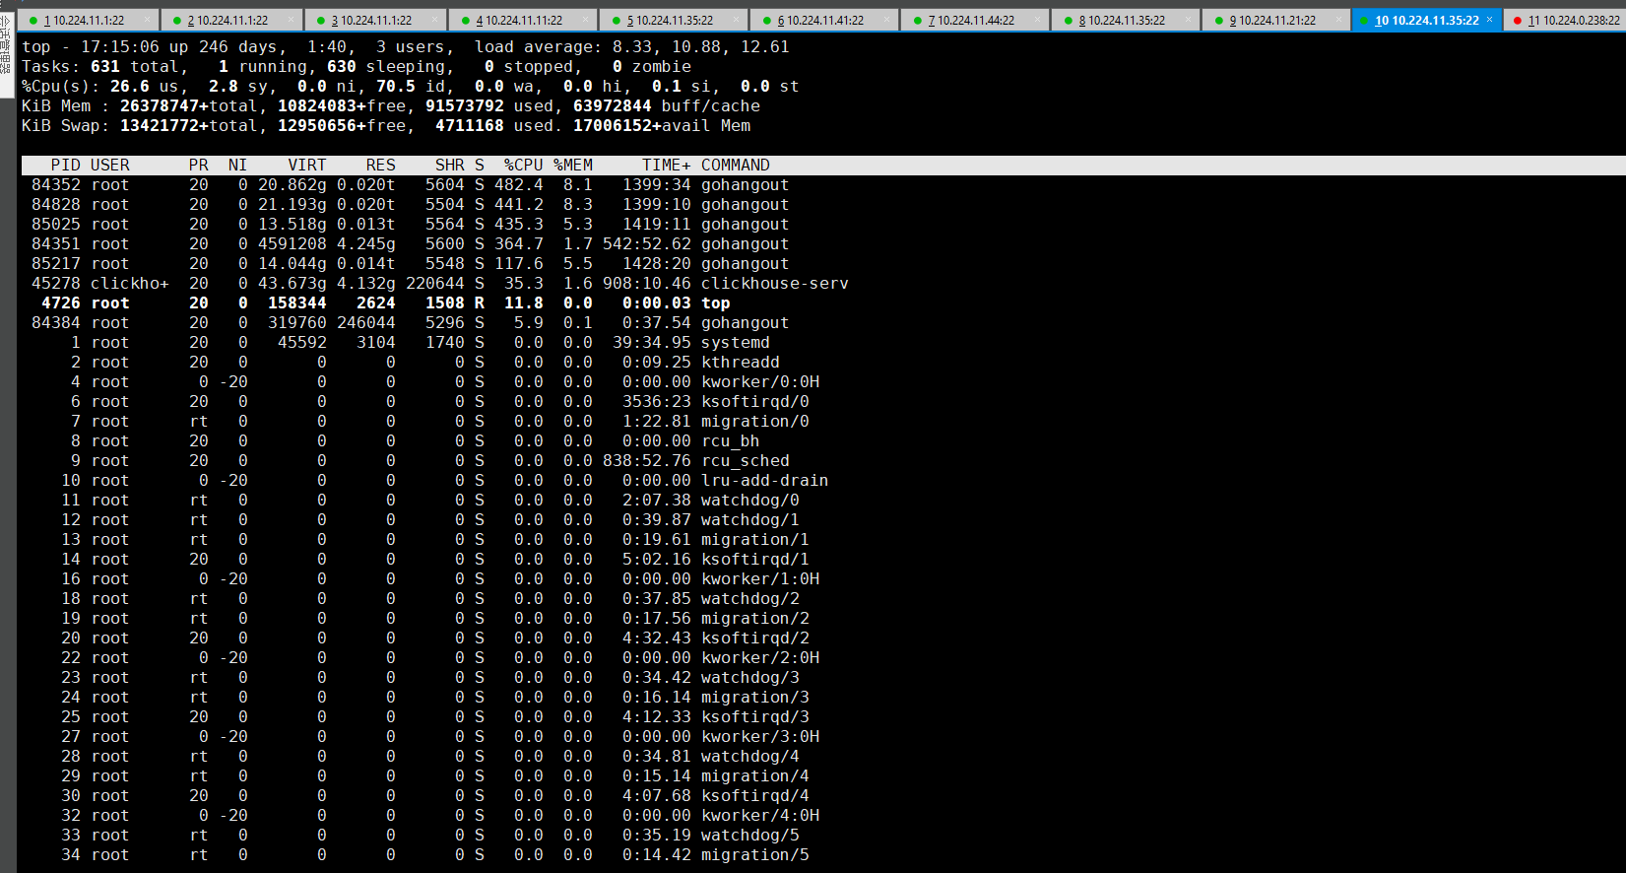Viewport: 1626px width, 873px height.
Task: Open disconnected tab 11 with red dot
Action: pos(1573,21)
